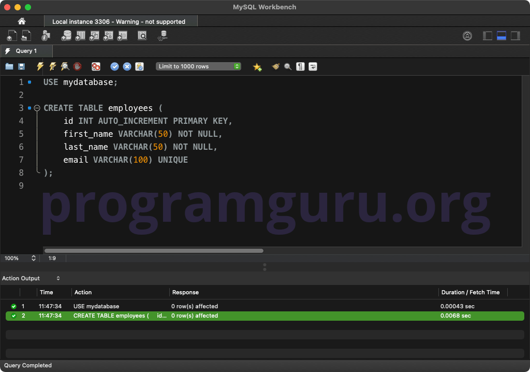This screenshot has height=372, width=530.
Task: Save the SQL script with the save icon
Action: click(x=21, y=66)
